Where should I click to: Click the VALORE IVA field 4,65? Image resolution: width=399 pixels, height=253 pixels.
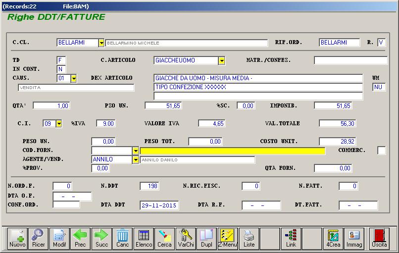(x=212, y=123)
